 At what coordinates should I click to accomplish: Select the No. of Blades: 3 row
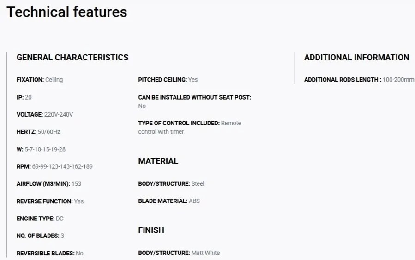click(40, 236)
